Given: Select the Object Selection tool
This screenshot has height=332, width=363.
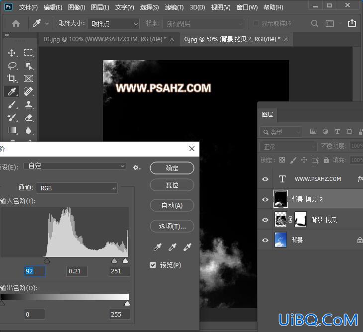Looking at the screenshot, I should tap(28, 66).
